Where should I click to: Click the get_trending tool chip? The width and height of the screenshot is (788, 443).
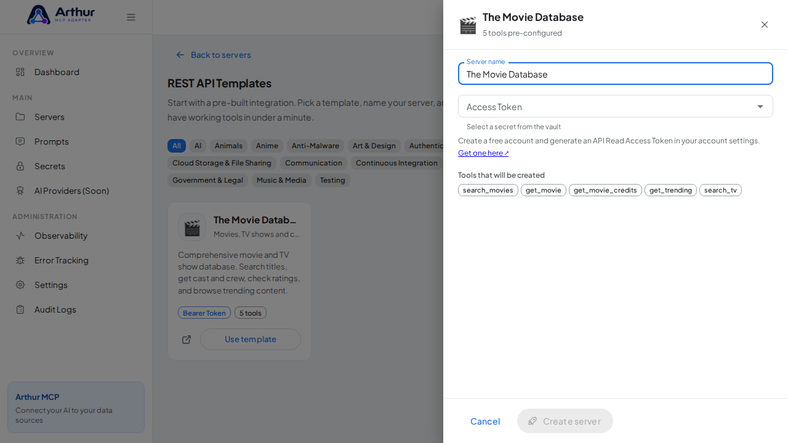[670, 190]
